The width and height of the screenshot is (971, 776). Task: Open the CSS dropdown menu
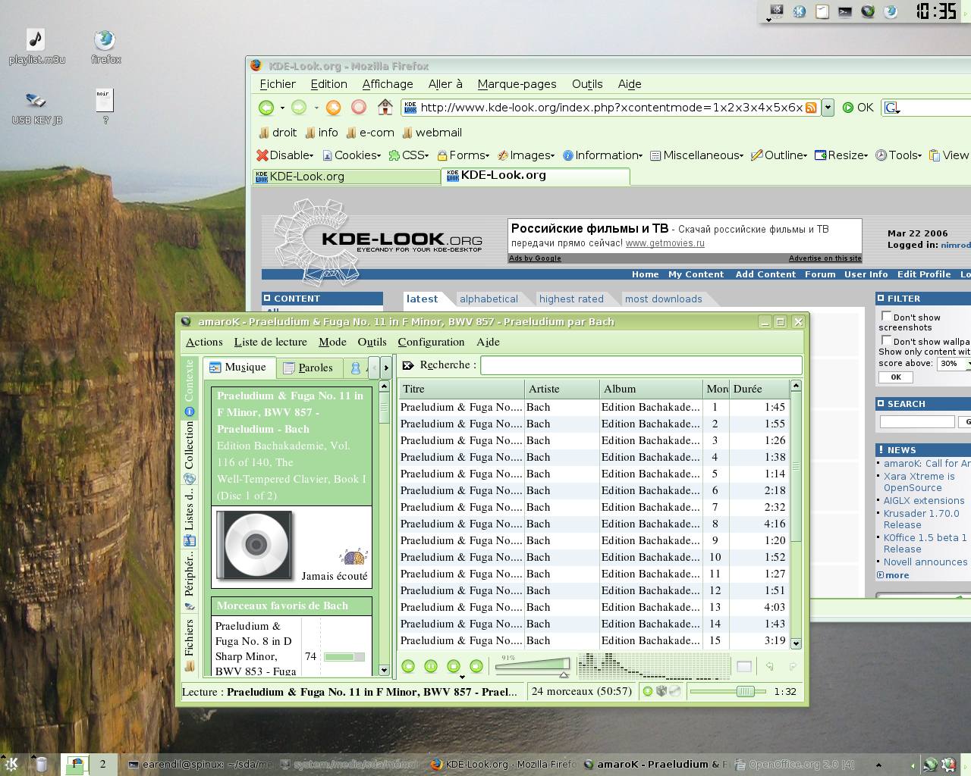(409, 155)
